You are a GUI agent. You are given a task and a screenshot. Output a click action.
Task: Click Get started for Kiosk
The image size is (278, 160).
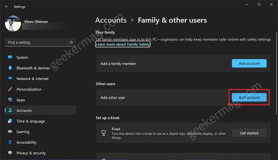249,133
